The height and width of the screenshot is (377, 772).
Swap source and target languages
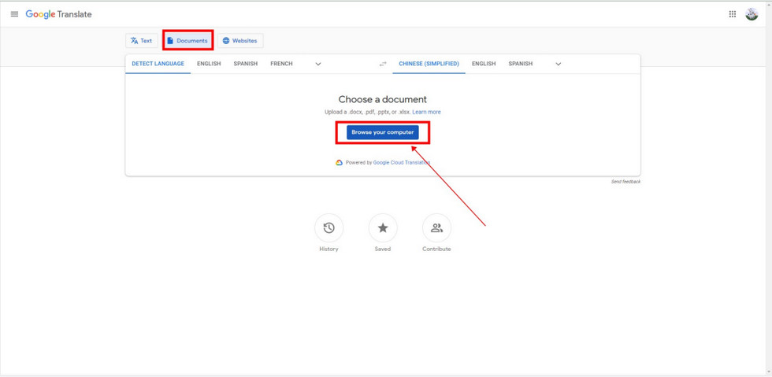383,64
